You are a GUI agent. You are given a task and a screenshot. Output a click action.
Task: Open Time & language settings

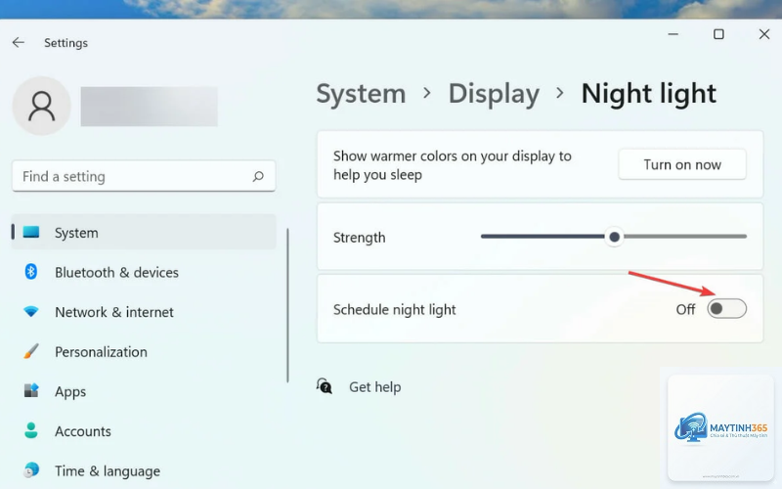click(144, 470)
